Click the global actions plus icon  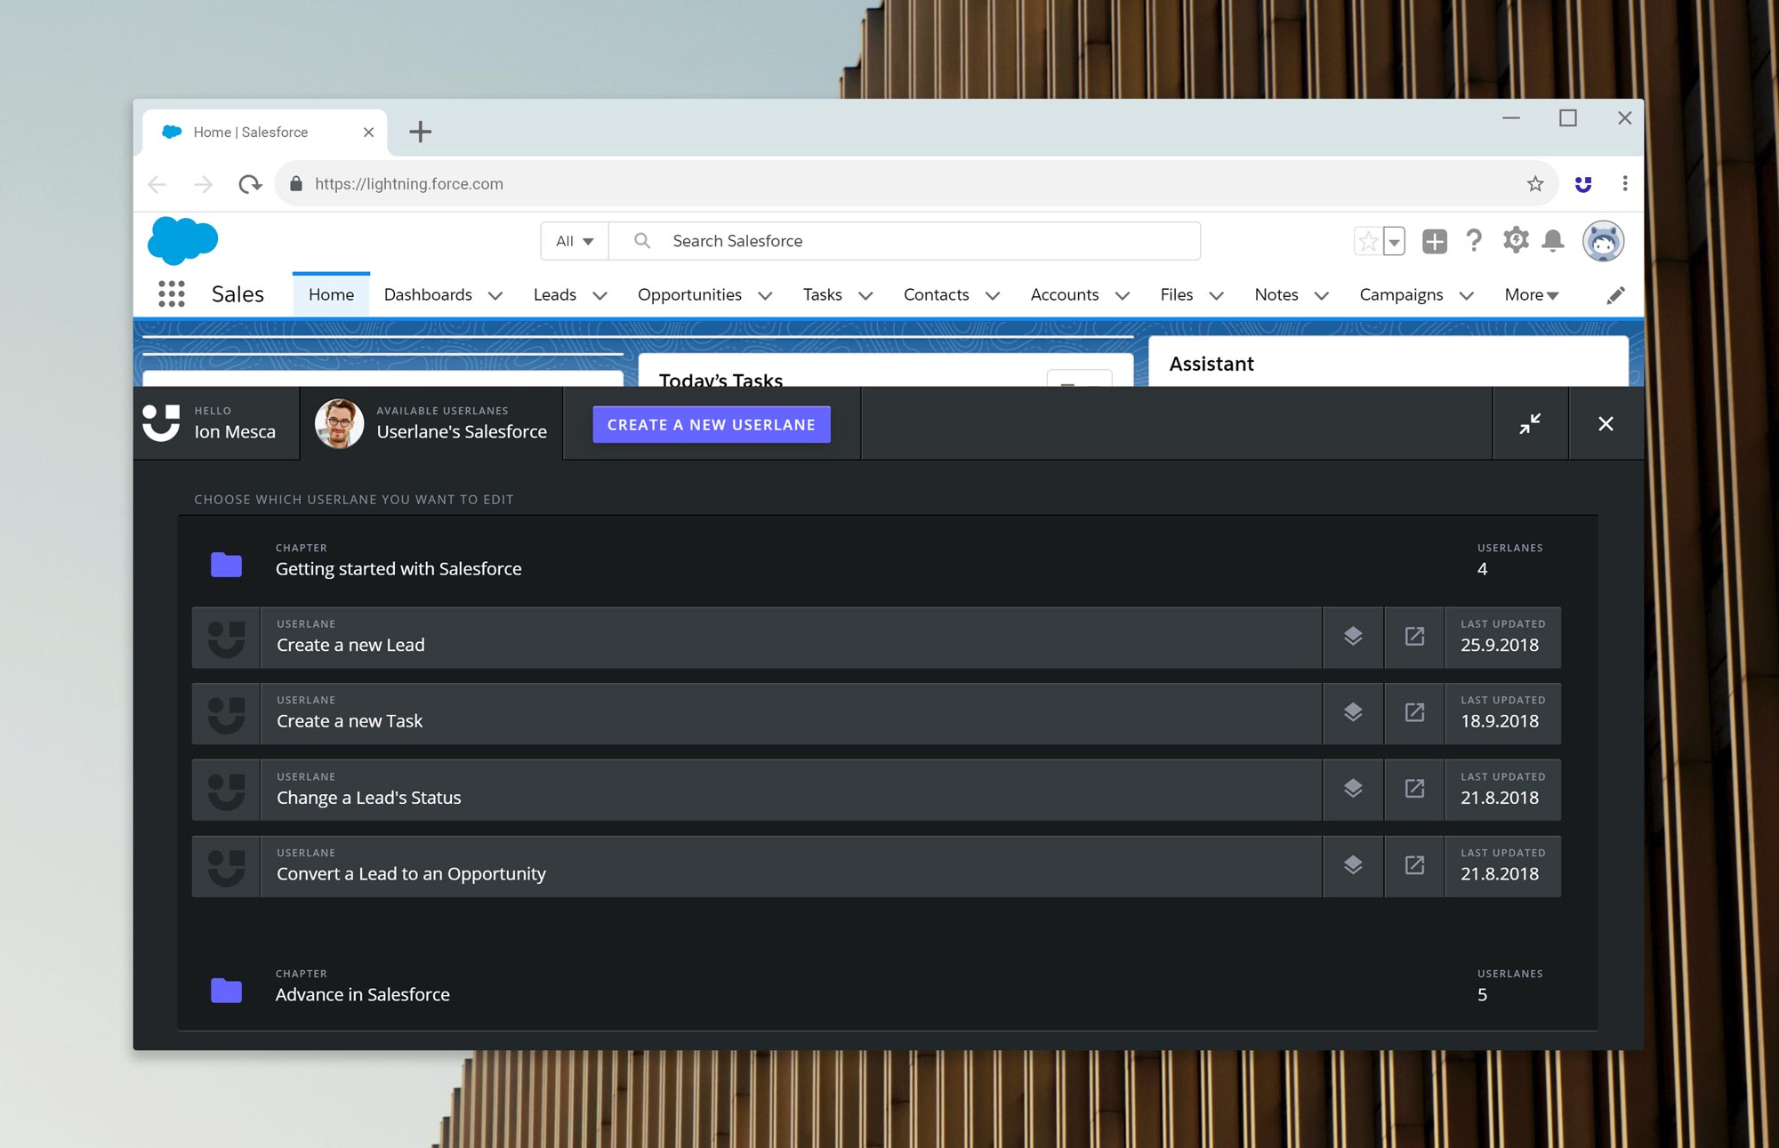click(1434, 241)
